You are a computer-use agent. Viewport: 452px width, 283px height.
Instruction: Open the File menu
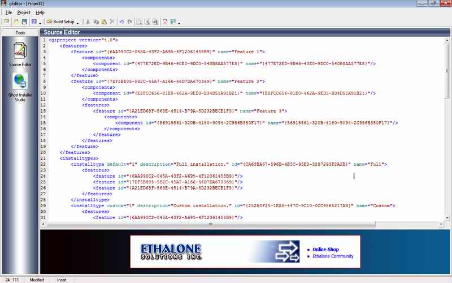[8, 12]
